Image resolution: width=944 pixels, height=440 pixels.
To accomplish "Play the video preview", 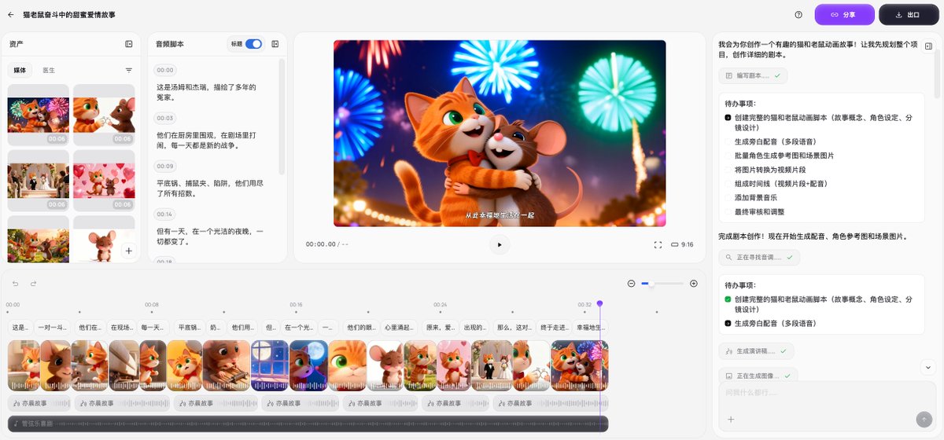I will point(500,244).
